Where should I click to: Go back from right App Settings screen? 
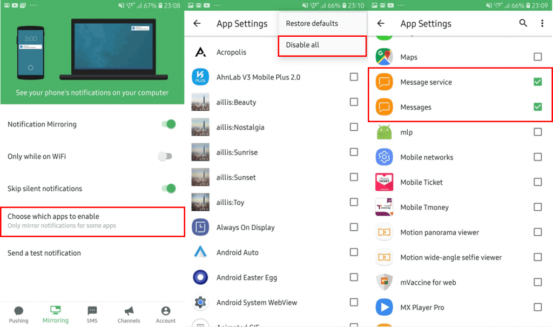pos(381,24)
